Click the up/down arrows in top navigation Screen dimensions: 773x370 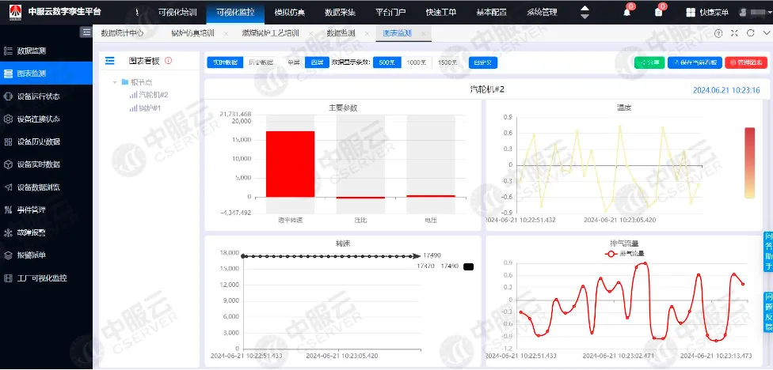(585, 13)
